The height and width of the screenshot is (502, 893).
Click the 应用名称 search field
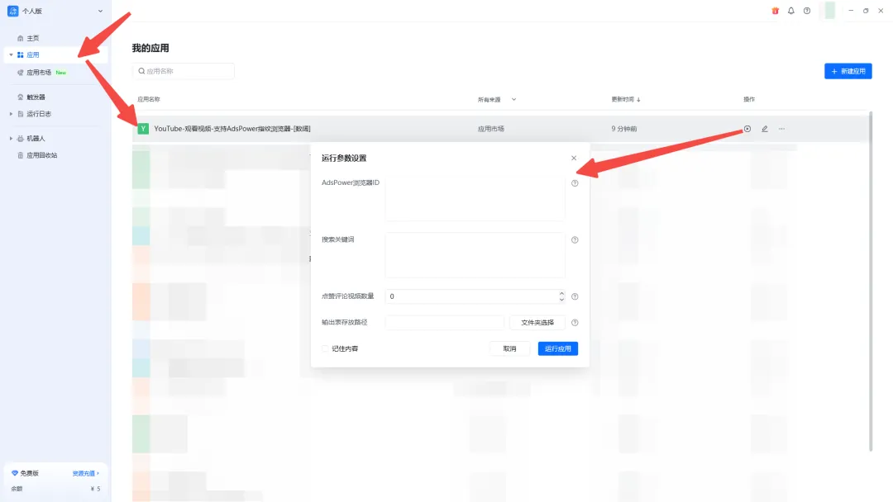pyautogui.click(x=184, y=71)
